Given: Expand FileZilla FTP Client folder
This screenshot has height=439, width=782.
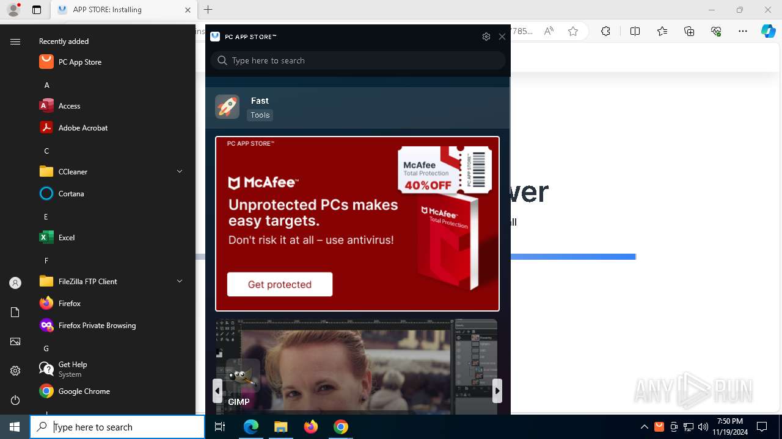Looking at the screenshot, I should coord(110,281).
